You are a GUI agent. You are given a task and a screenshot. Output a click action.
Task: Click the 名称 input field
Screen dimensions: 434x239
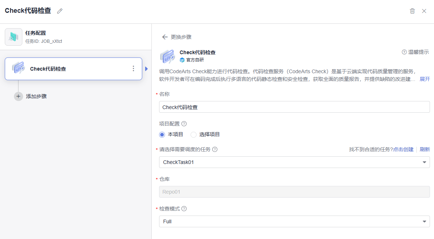click(294, 107)
